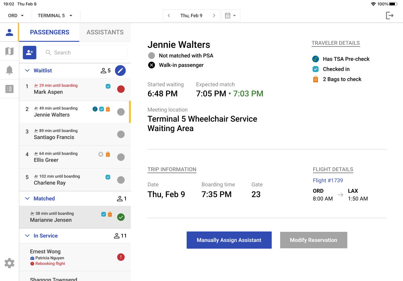Go to previous day arrow
The width and height of the screenshot is (403, 281).
pyautogui.click(x=169, y=15)
